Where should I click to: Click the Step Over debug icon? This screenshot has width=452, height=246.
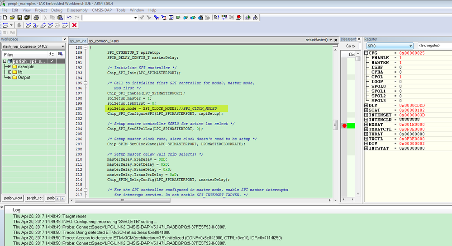(x=28, y=25)
